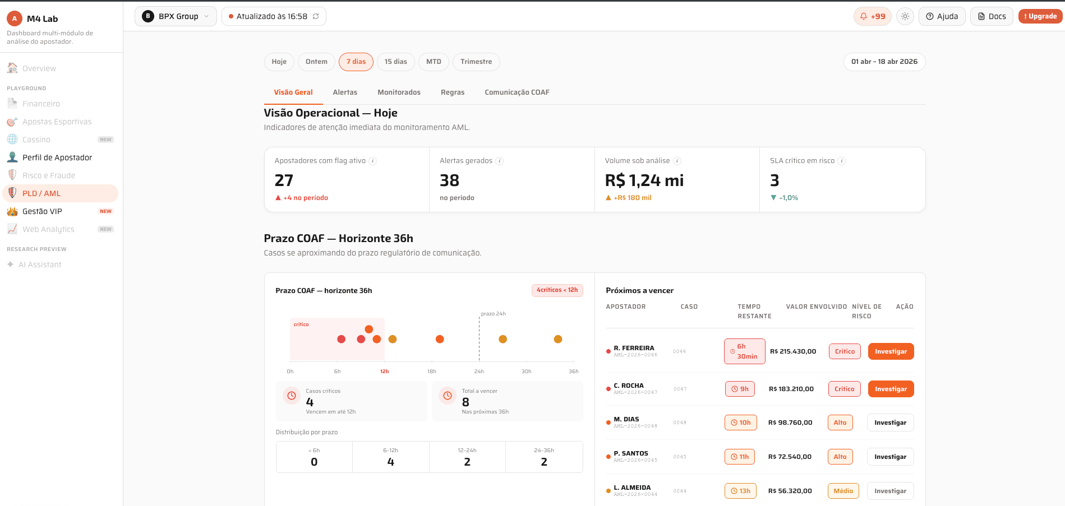Click the Risco e Fraude shield icon
The width and height of the screenshot is (1065, 506).
(12, 175)
